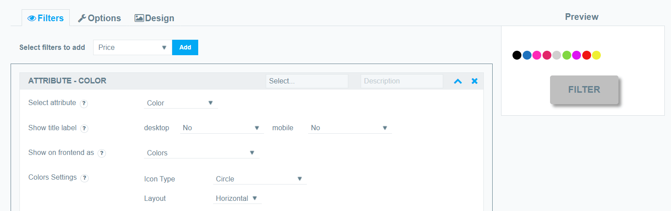Select the Filters tab
The width and height of the screenshot is (671, 211).
click(x=46, y=18)
